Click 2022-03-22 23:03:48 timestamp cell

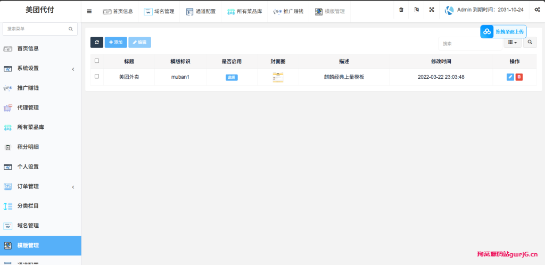point(441,77)
